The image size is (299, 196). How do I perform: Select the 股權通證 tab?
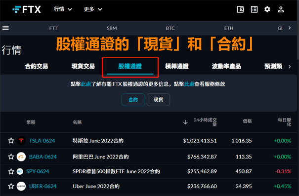130,66
